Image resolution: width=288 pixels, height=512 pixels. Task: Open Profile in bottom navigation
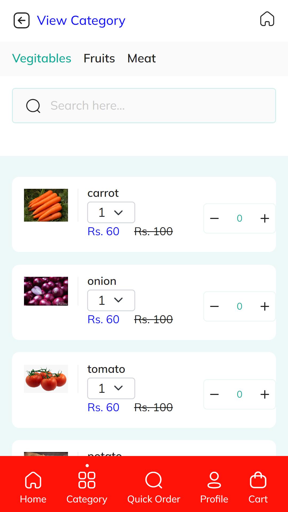pos(214,487)
